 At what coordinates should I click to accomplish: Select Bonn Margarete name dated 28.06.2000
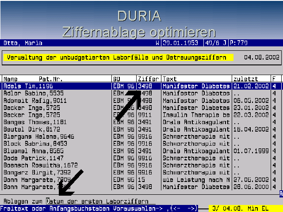[37, 187]
